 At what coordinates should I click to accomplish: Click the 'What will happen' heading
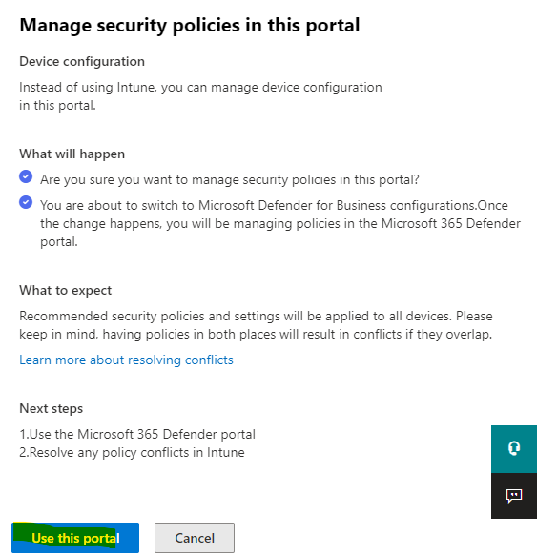pos(72,154)
